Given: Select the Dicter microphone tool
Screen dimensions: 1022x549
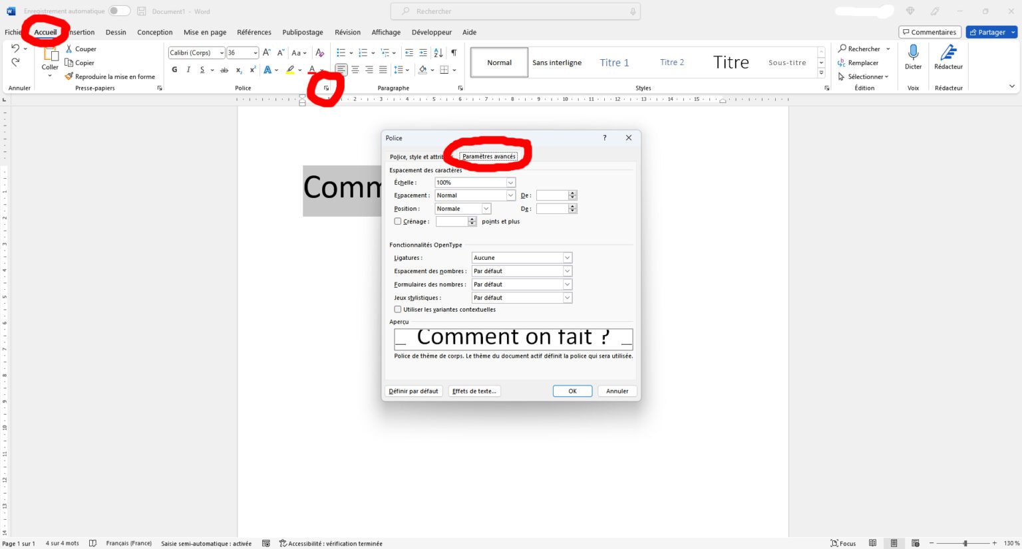Looking at the screenshot, I should click(x=913, y=60).
